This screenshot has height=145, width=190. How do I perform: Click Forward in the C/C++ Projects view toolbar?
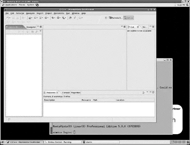(23, 32)
